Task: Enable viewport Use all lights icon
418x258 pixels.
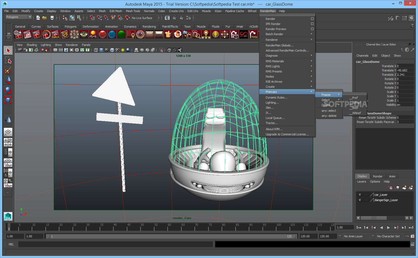Action: (x=123, y=50)
